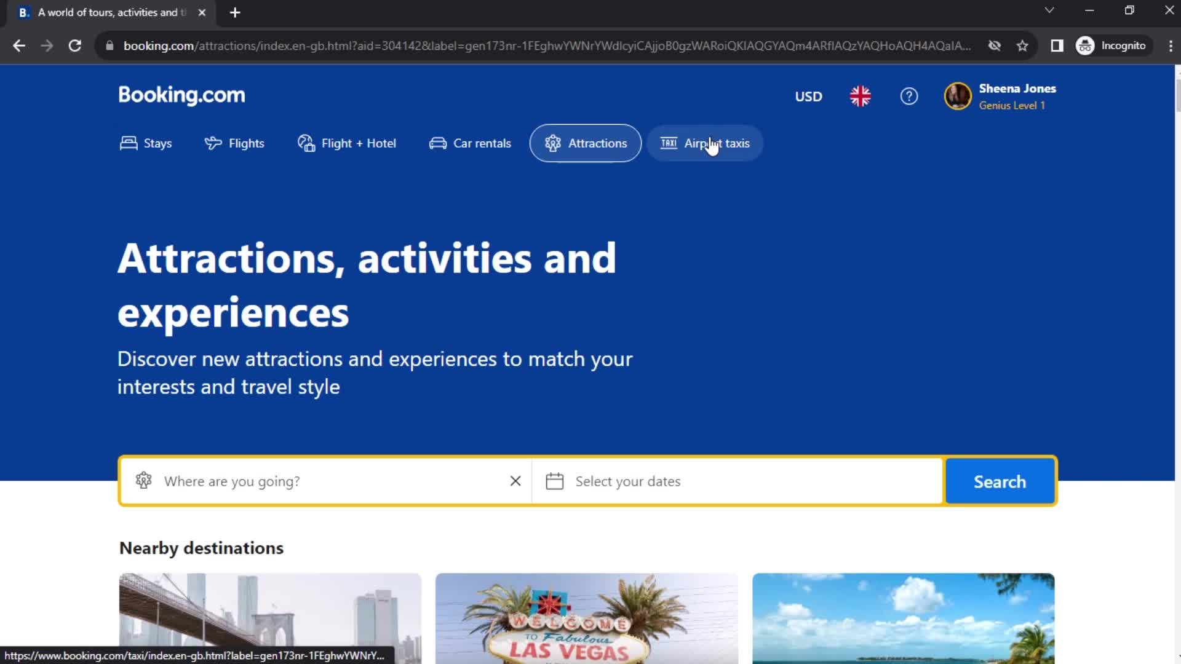Click the Booking.com logo
The height and width of the screenshot is (664, 1181).
[x=181, y=95]
